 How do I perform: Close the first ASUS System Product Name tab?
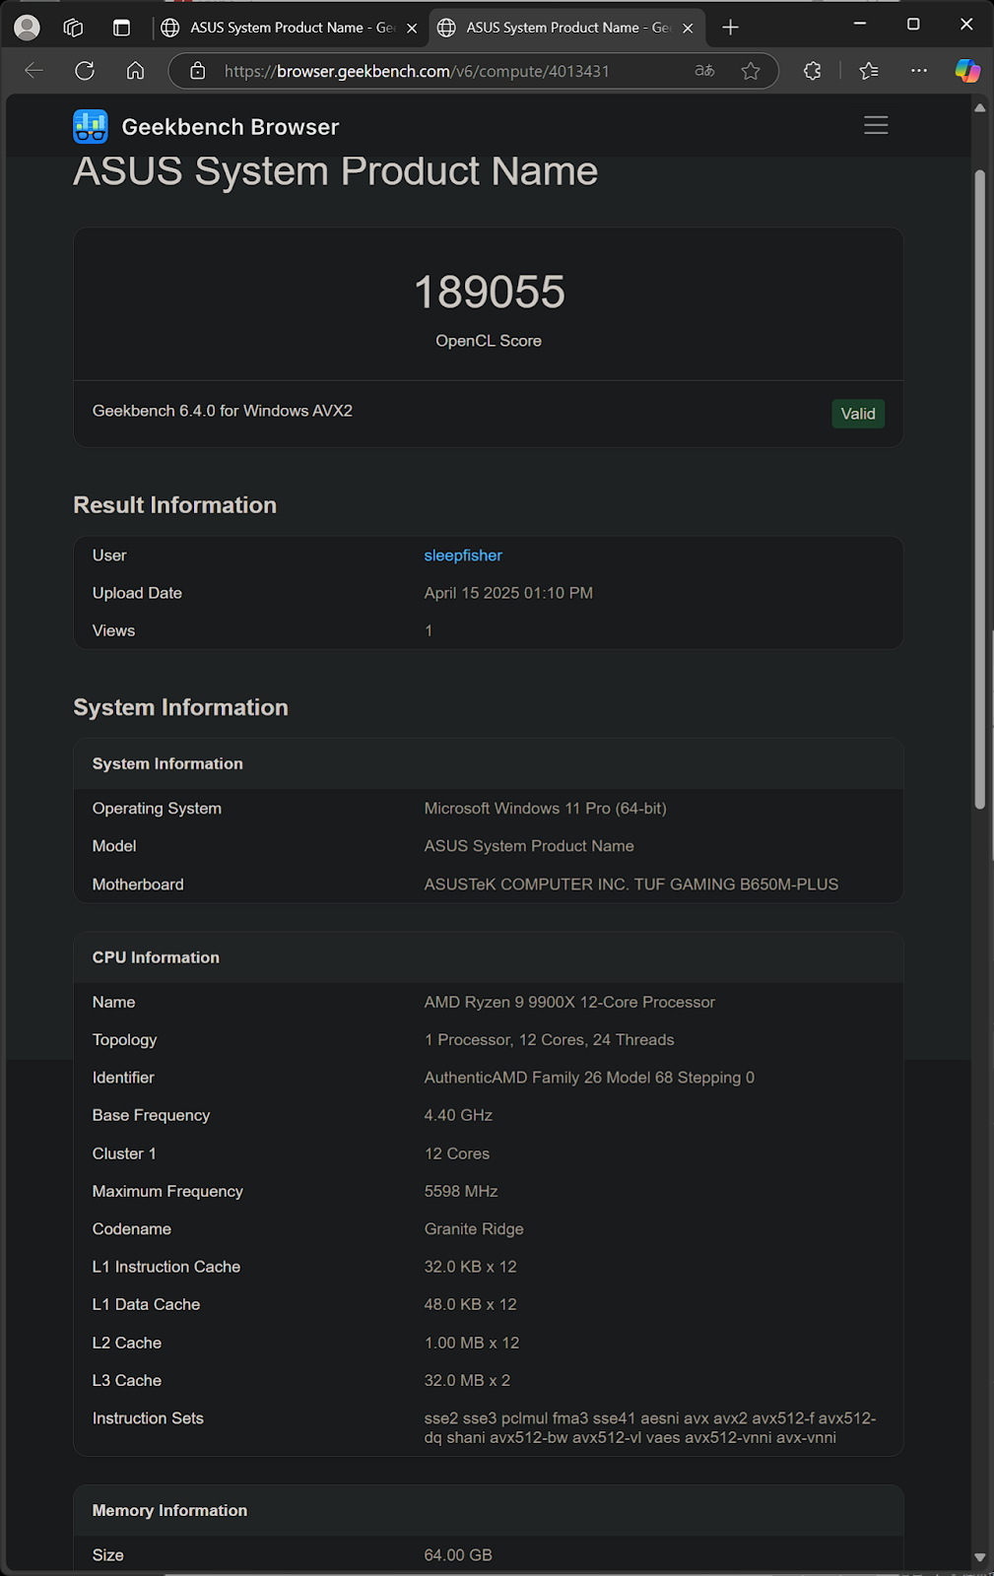pyautogui.click(x=412, y=29)
